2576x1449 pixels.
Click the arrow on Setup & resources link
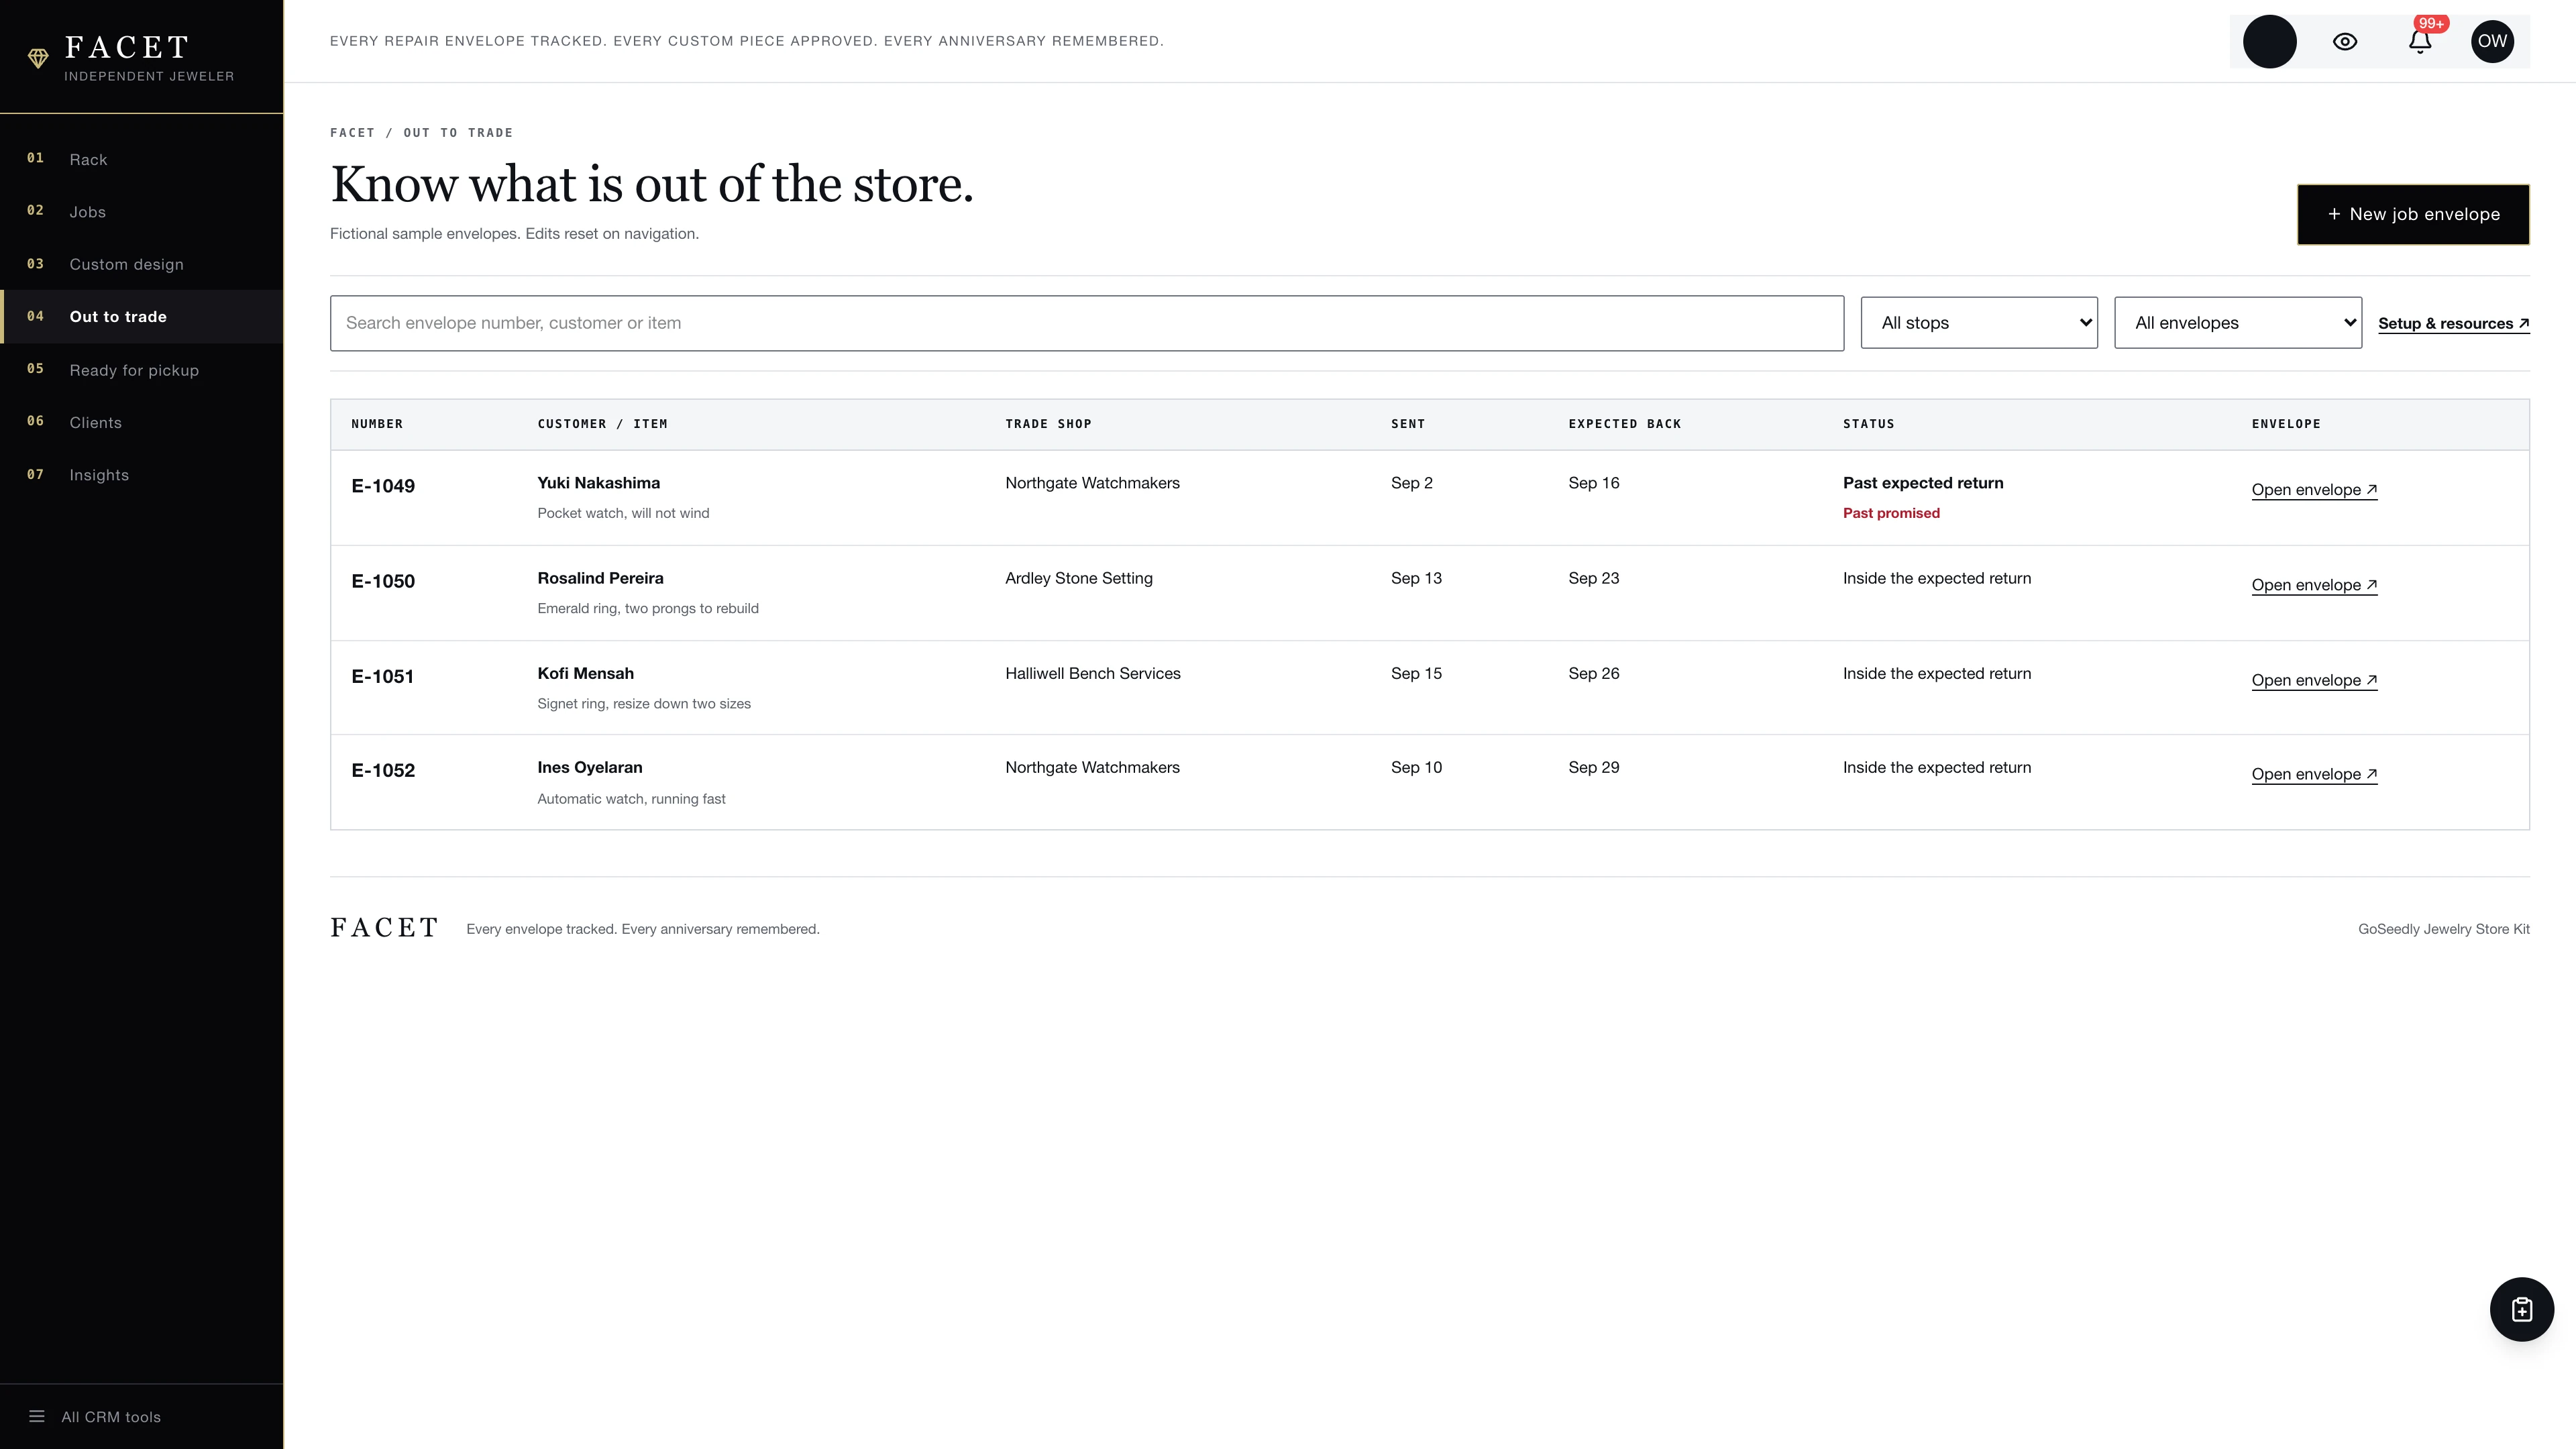click(x=2523, y=323)
